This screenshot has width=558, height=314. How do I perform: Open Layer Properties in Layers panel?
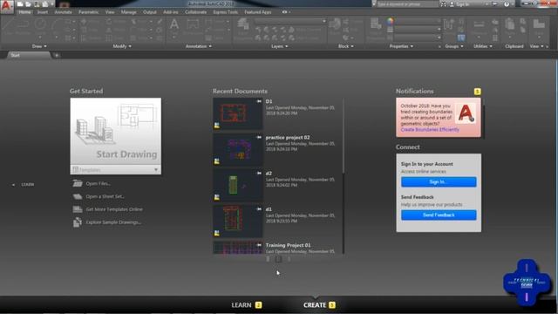point(243,29)
